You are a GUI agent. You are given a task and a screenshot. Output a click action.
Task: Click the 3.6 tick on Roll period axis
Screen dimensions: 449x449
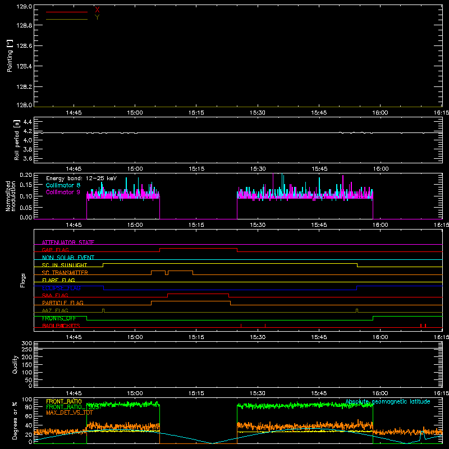tap(28, 158)
